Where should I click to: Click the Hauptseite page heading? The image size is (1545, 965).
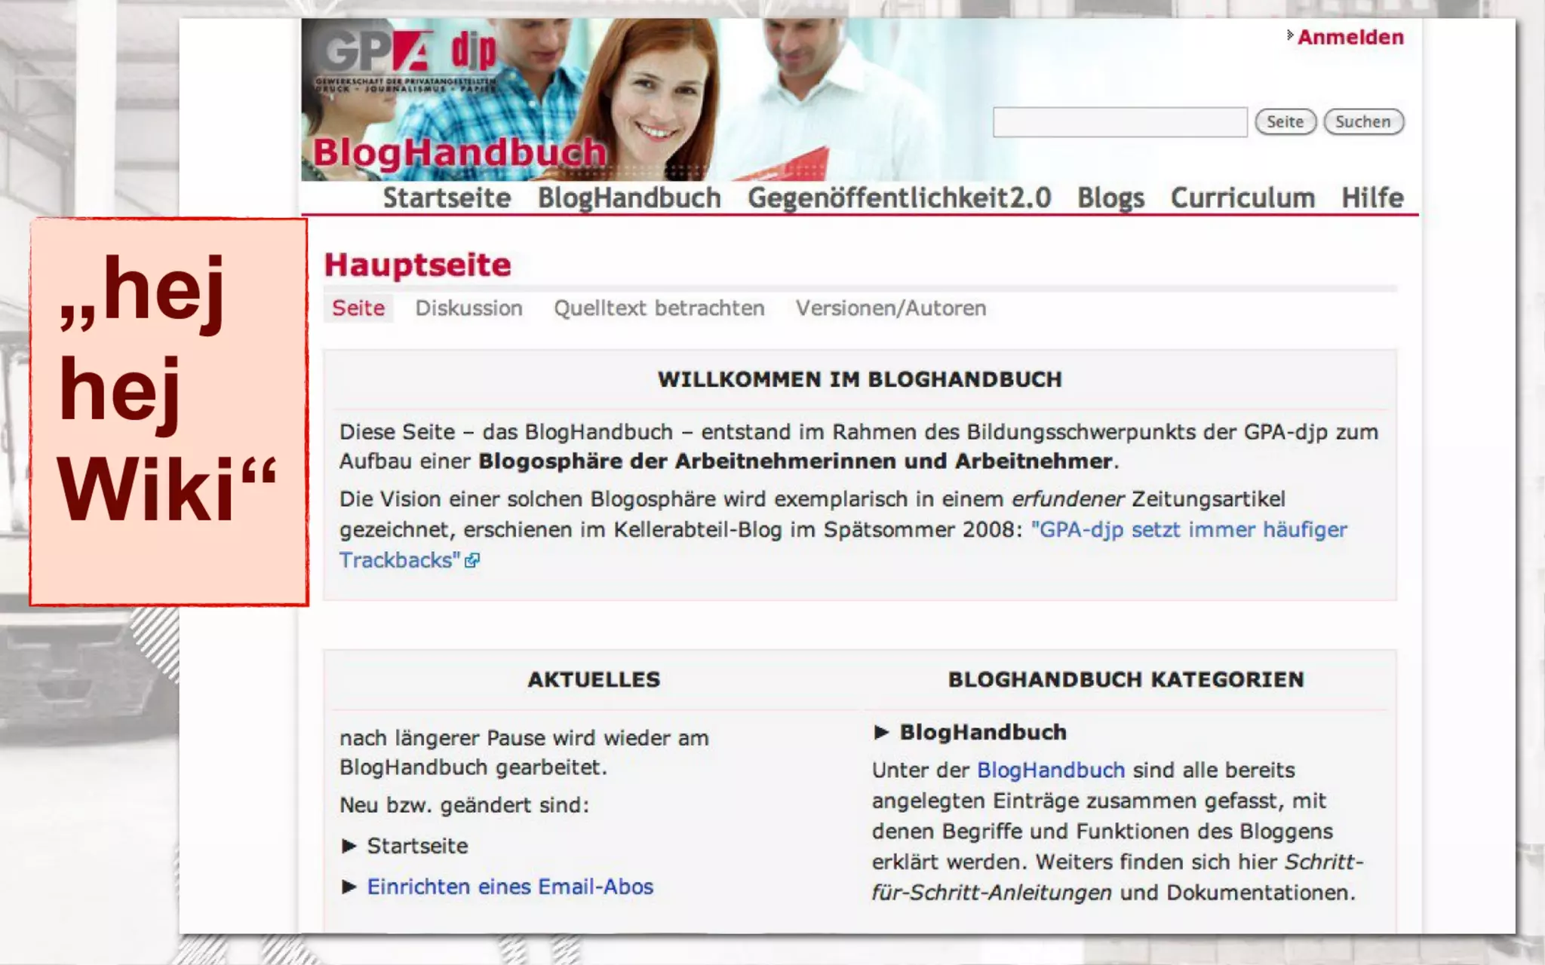click(x=417, y=265)
